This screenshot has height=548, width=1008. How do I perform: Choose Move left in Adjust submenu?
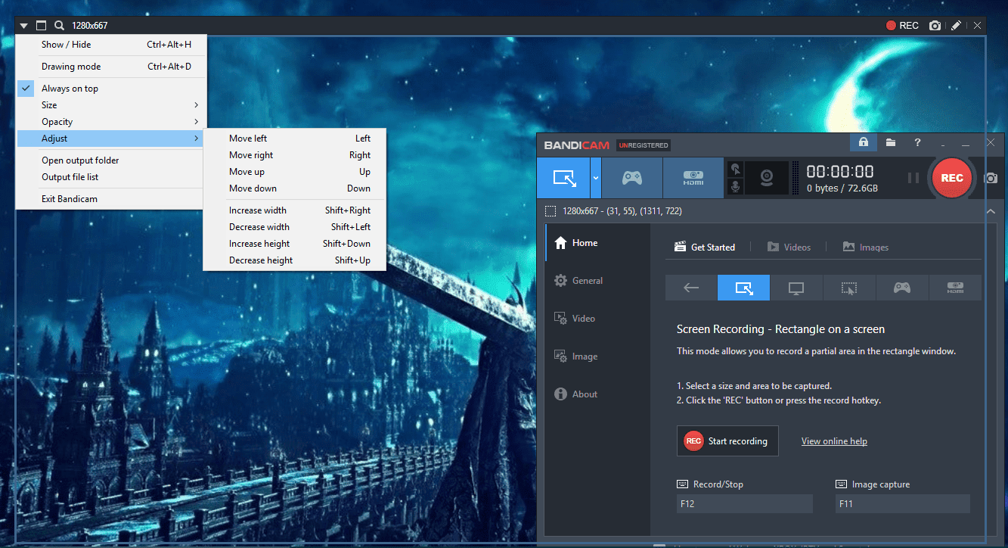(295, 139)
